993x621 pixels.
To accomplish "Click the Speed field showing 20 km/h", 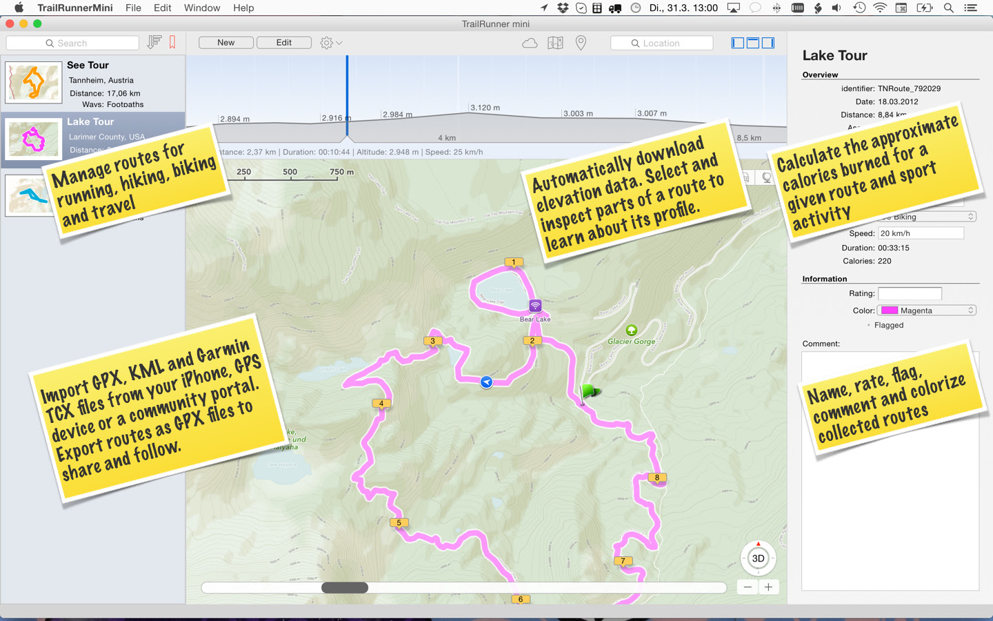I will tap(921, 233).
